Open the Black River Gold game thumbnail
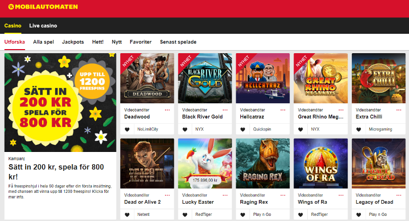The image size is (409, 221). coord(205,78)
